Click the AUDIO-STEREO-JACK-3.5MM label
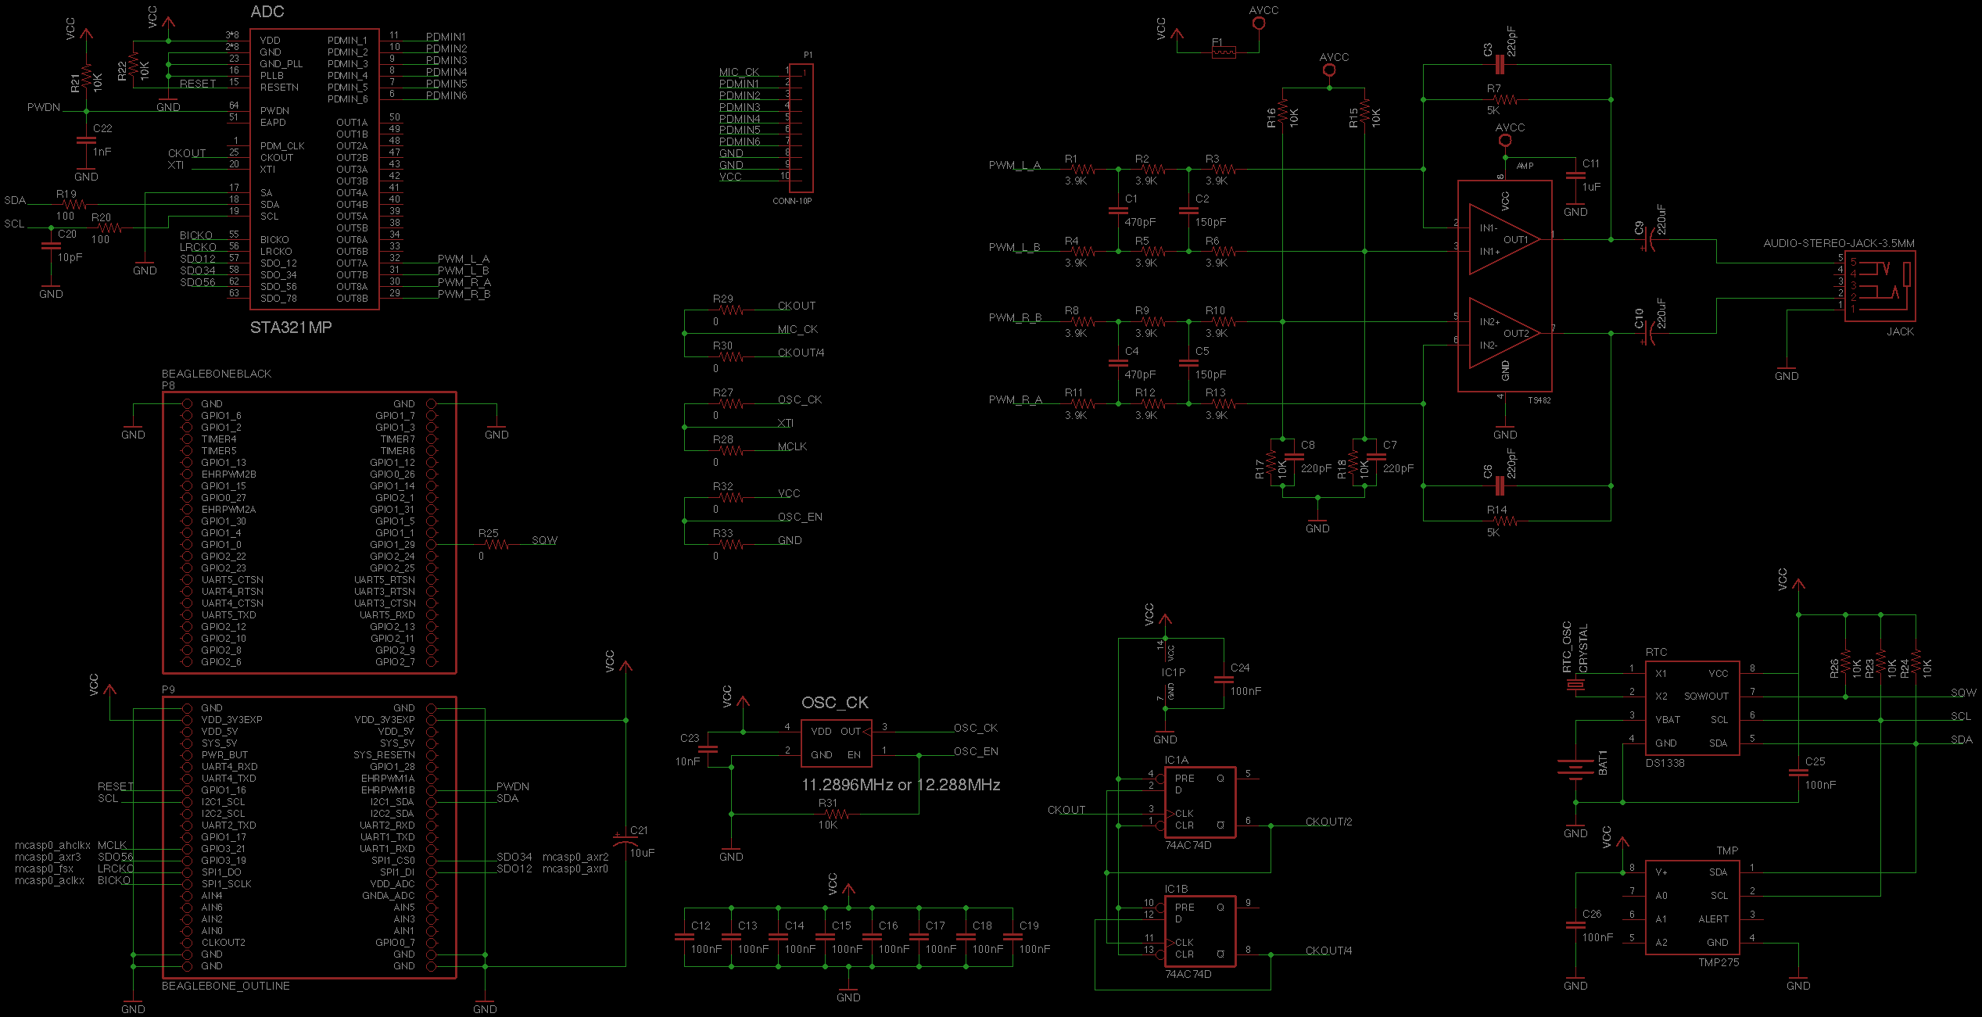 click(1839, 243)
